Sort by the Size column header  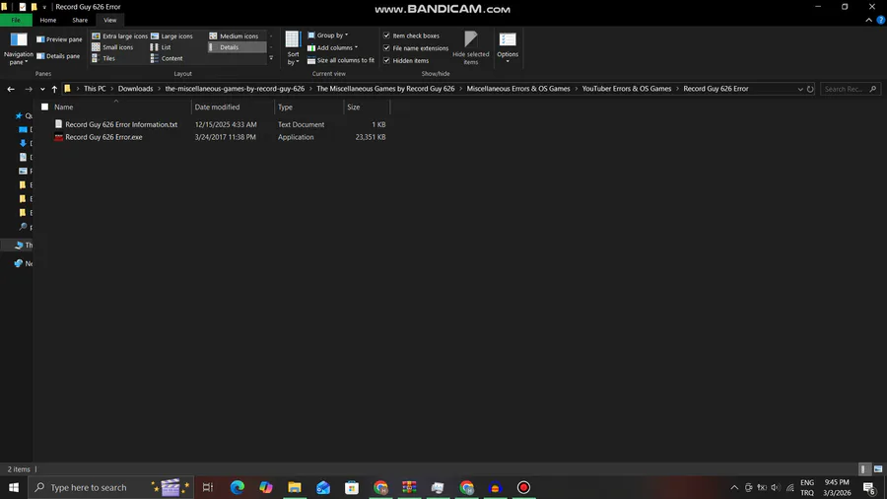coord(367,107)
